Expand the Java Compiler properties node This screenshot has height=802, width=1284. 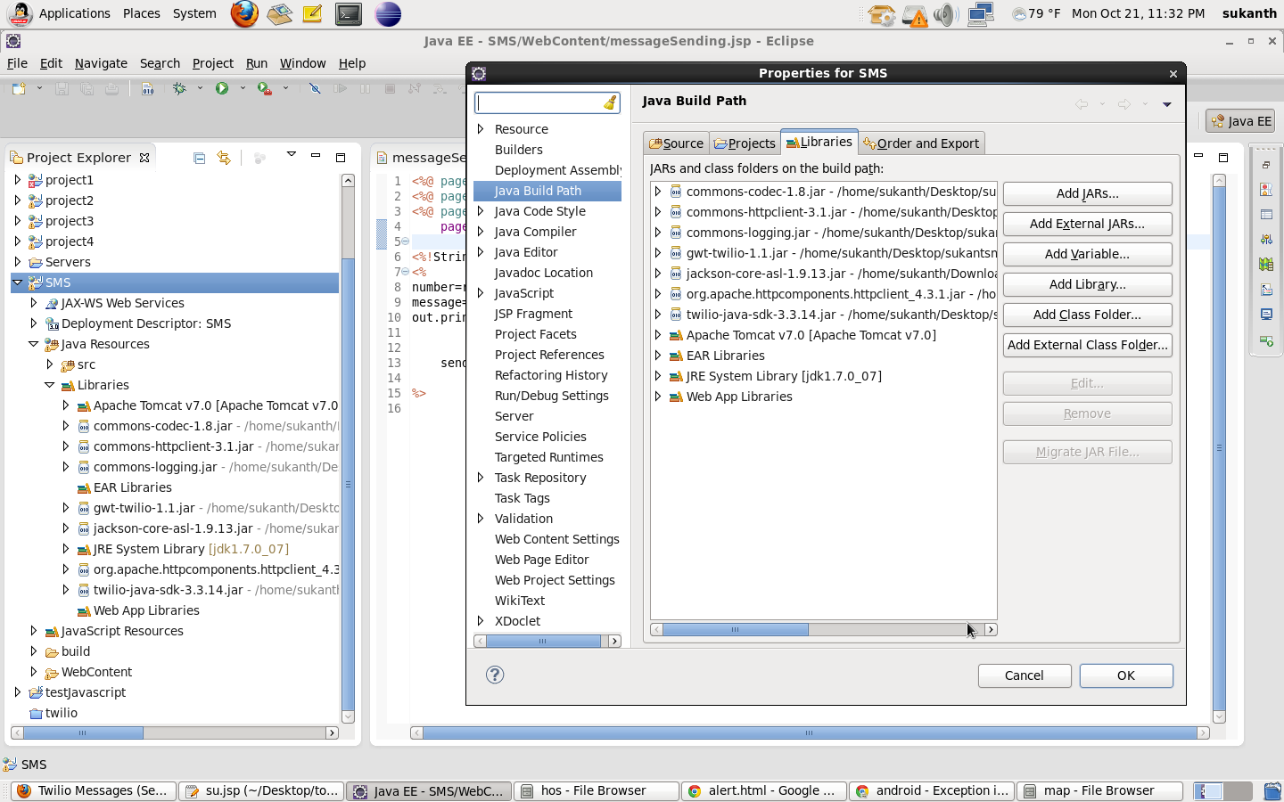point(481,232)
